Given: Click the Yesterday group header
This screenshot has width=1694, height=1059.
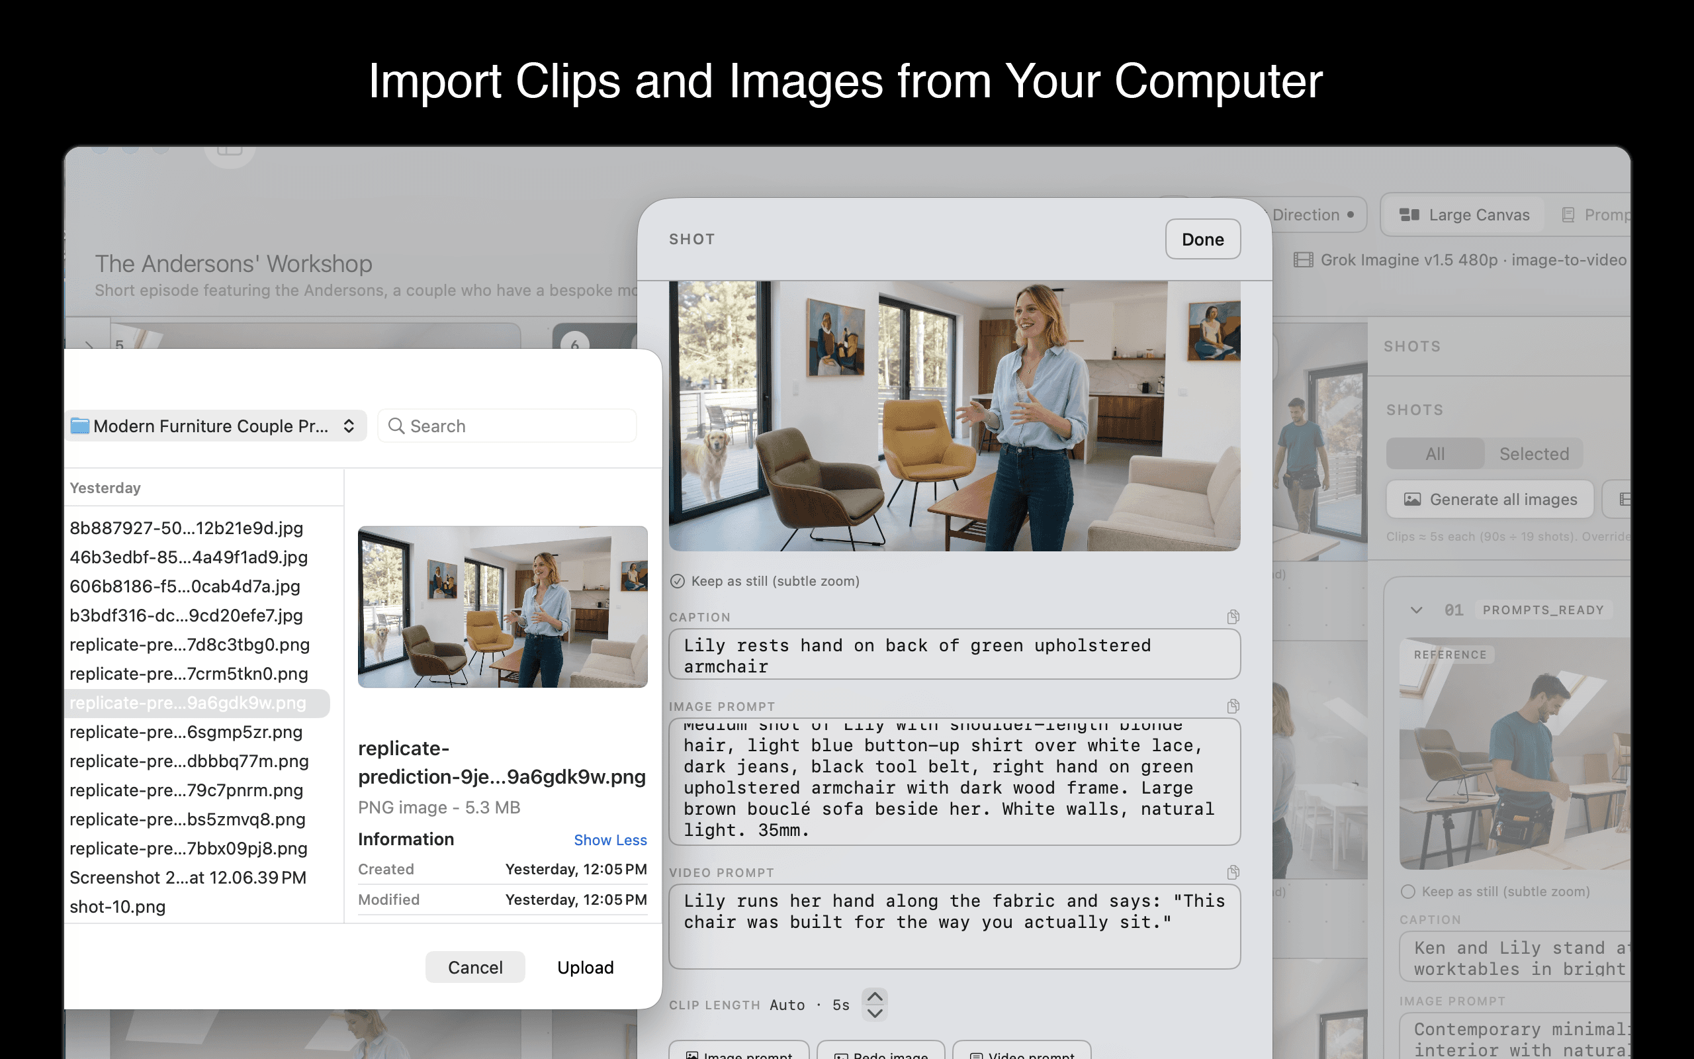Looking at the screenshot, I should tap(105, 488).
